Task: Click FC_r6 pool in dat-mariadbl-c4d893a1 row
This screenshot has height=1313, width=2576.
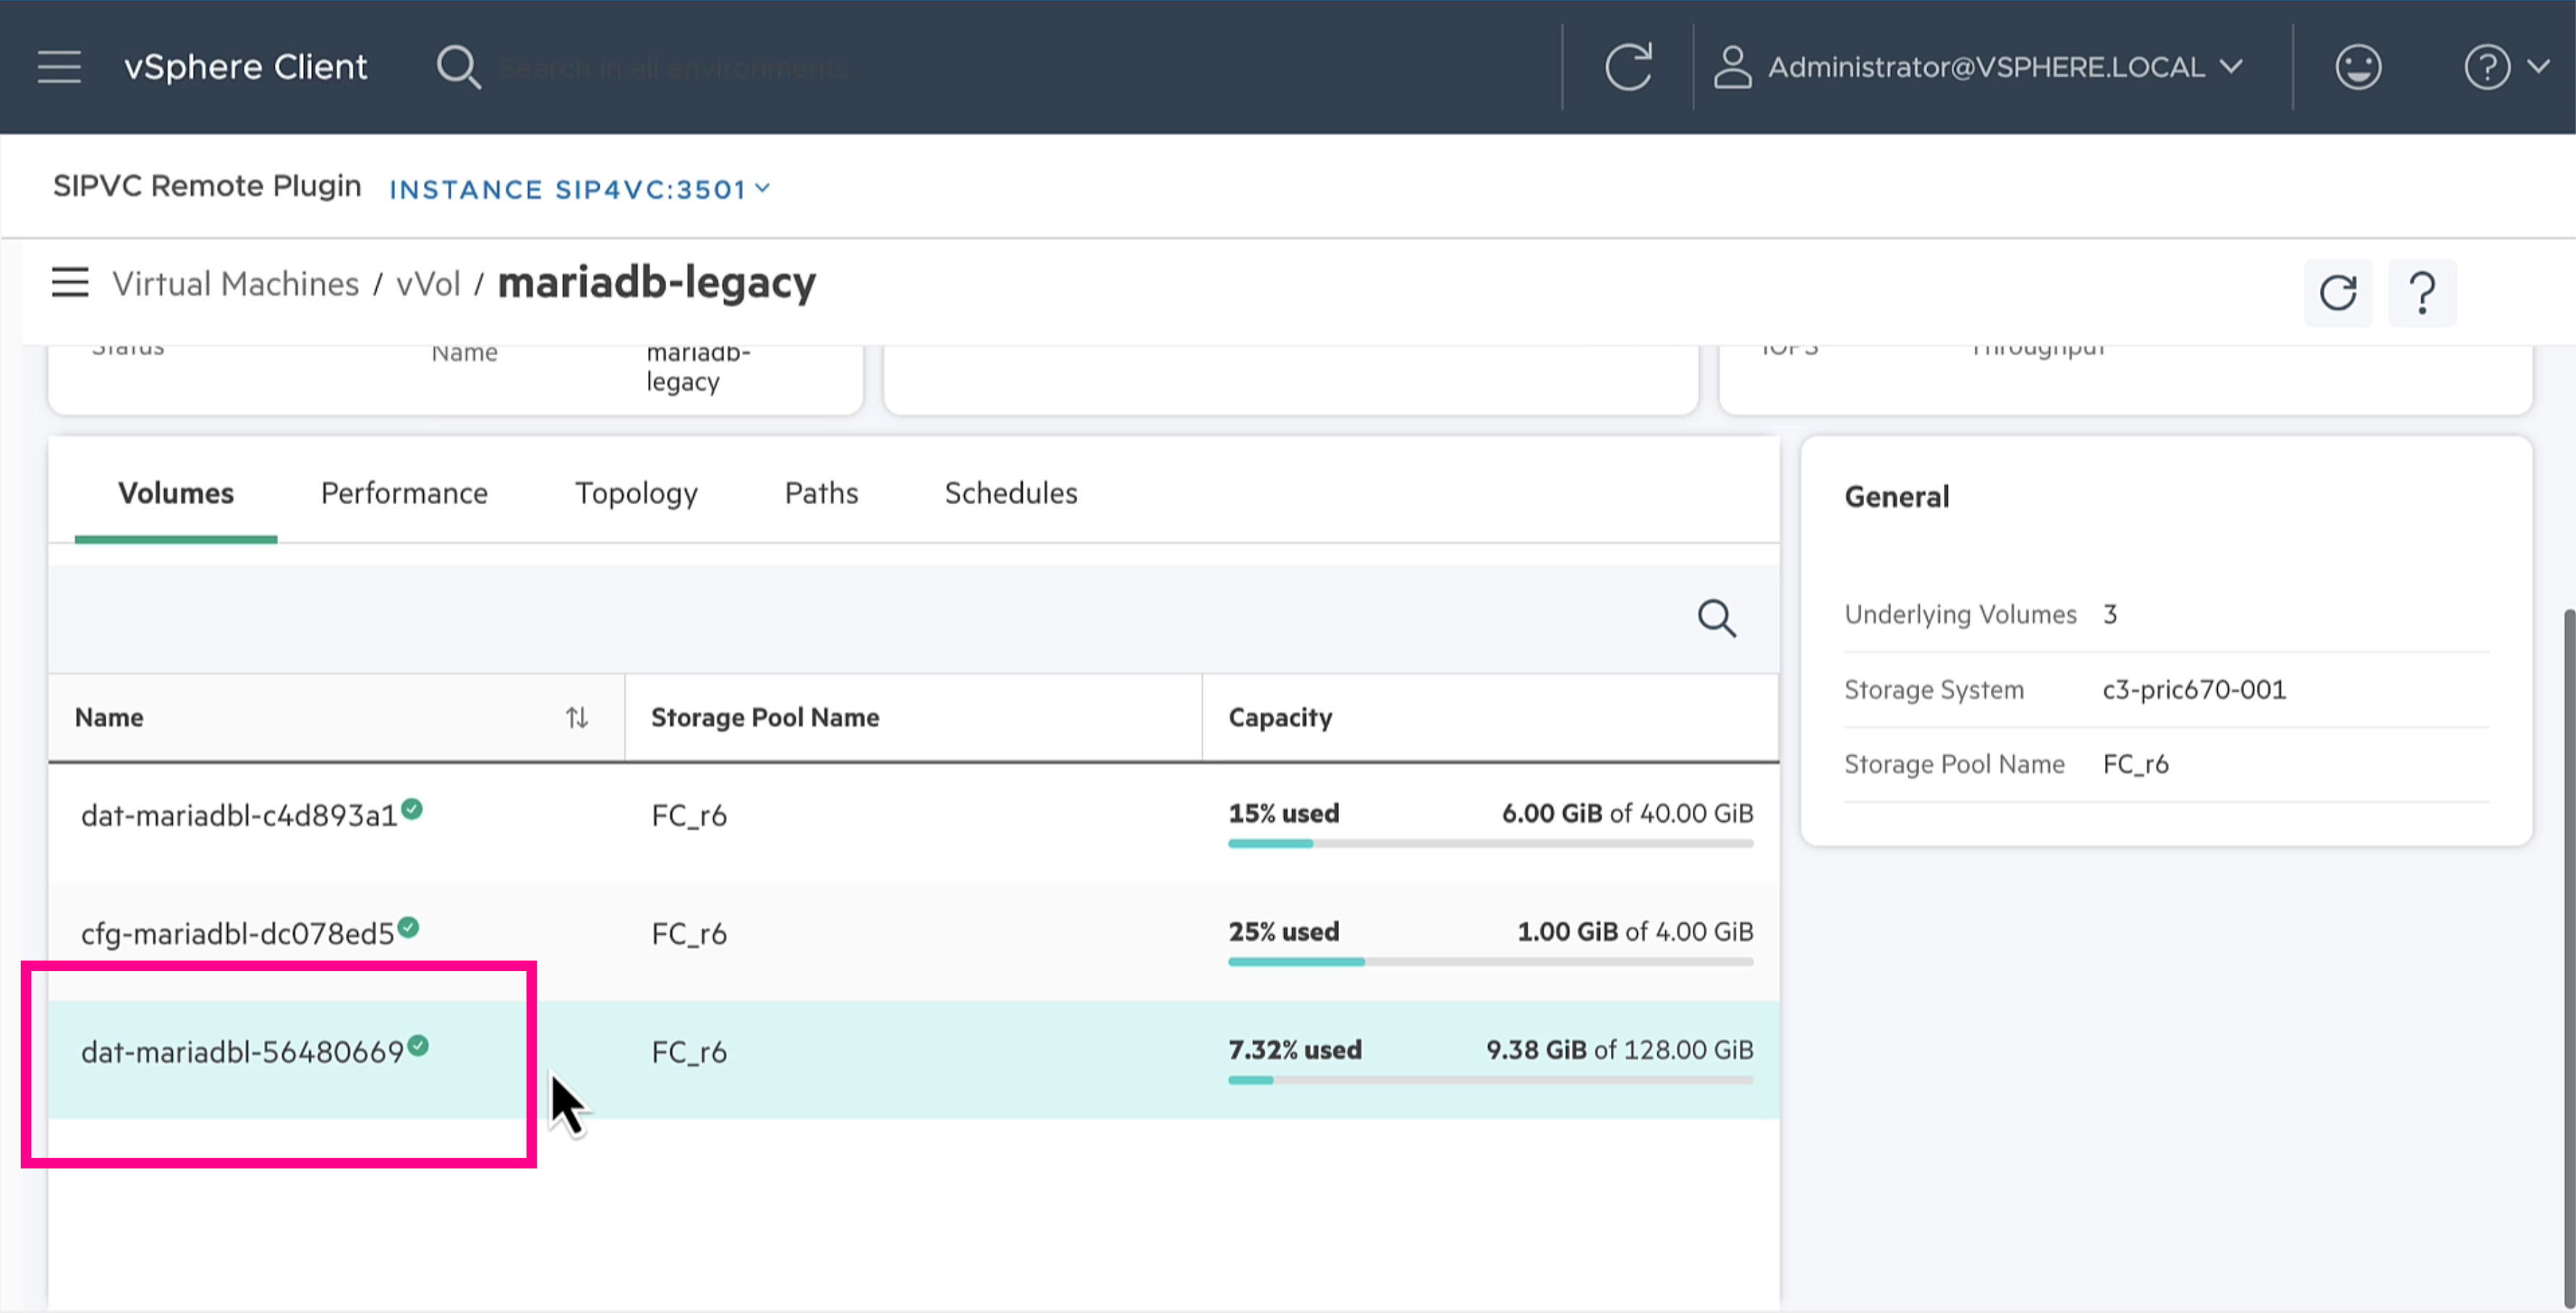Action: click(x=689, y=817)
